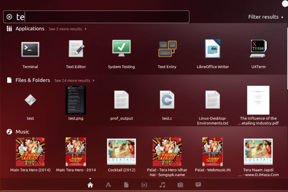Open test.png image thumbnail
The image size is (288, 192).
pyautogui.click(x=76, y=100)
